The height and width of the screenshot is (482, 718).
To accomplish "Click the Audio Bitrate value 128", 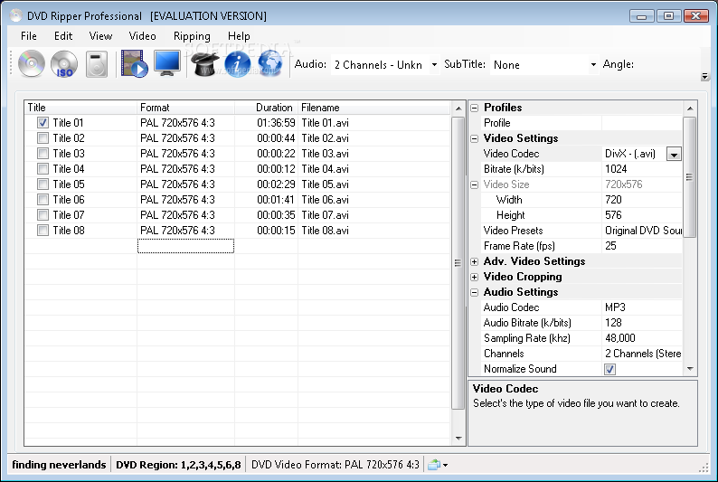I will pos(642,323).
